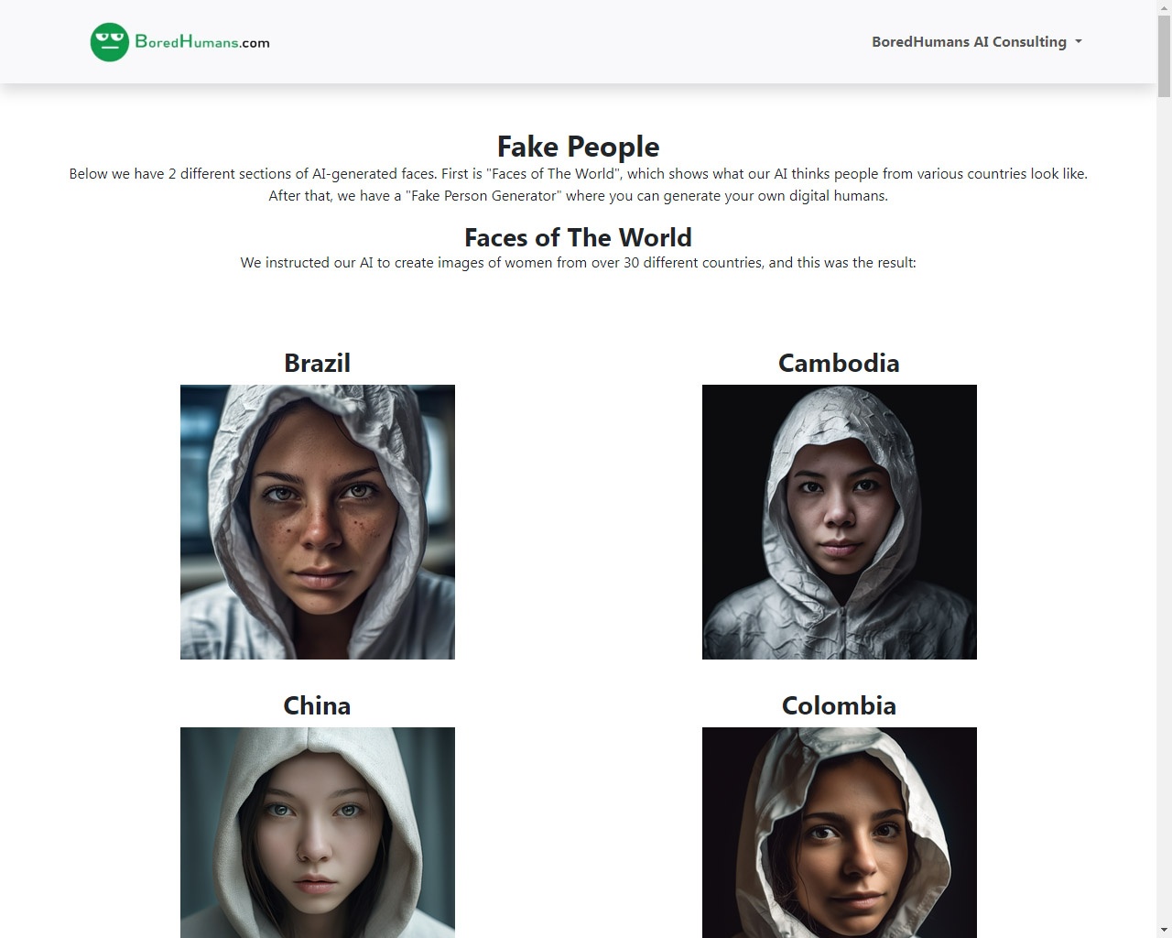The width and height of the screenshot is (1172, 938).
Task: Click the empty scrollbar track below thumb
Action: pyautogui.click(x=1164, y=508)
